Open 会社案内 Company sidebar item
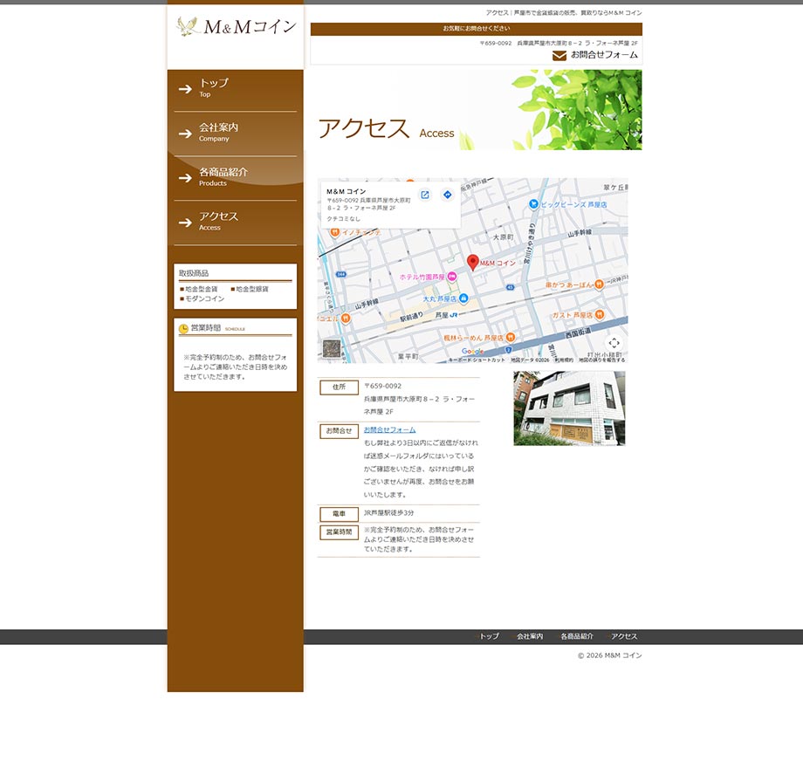The width and height of the screenshot is (803, 768). [235, 134]
